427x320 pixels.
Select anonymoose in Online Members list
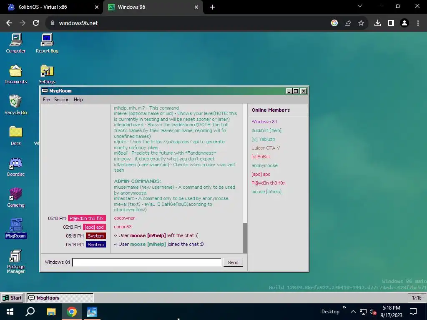pyautogui.click(x=264, y=165)
